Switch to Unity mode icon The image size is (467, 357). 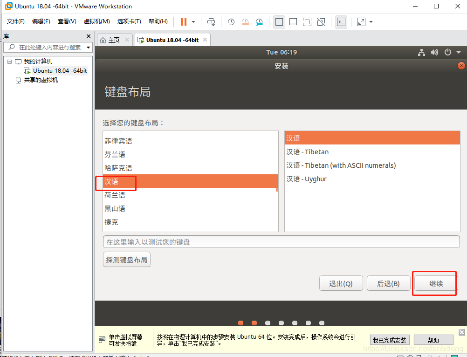pos(321,22)
